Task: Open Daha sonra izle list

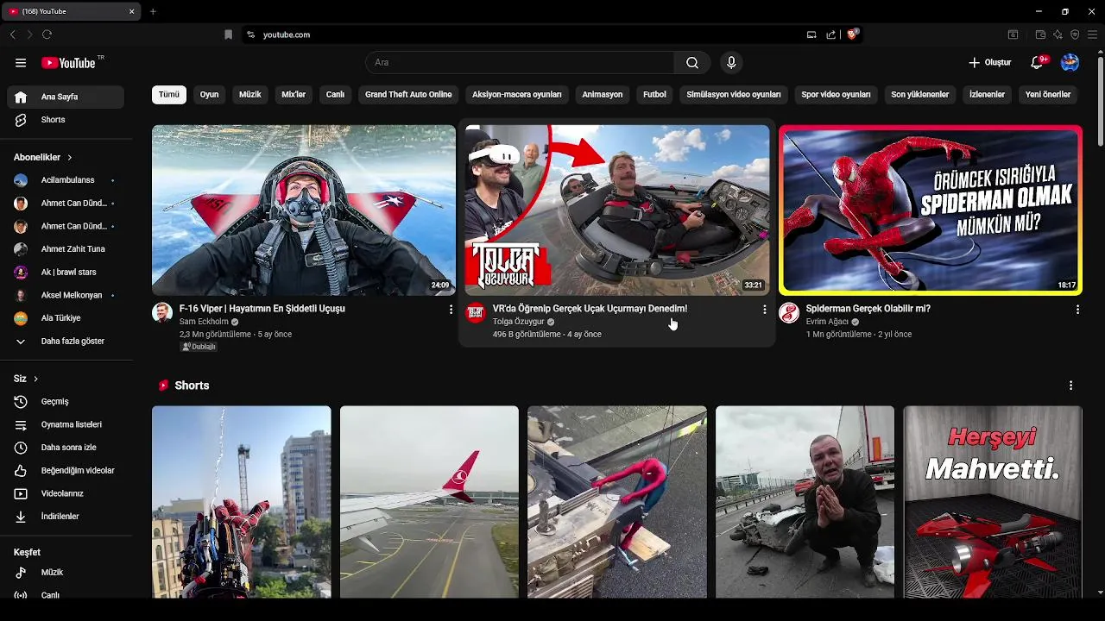Action: click(66, 448)
